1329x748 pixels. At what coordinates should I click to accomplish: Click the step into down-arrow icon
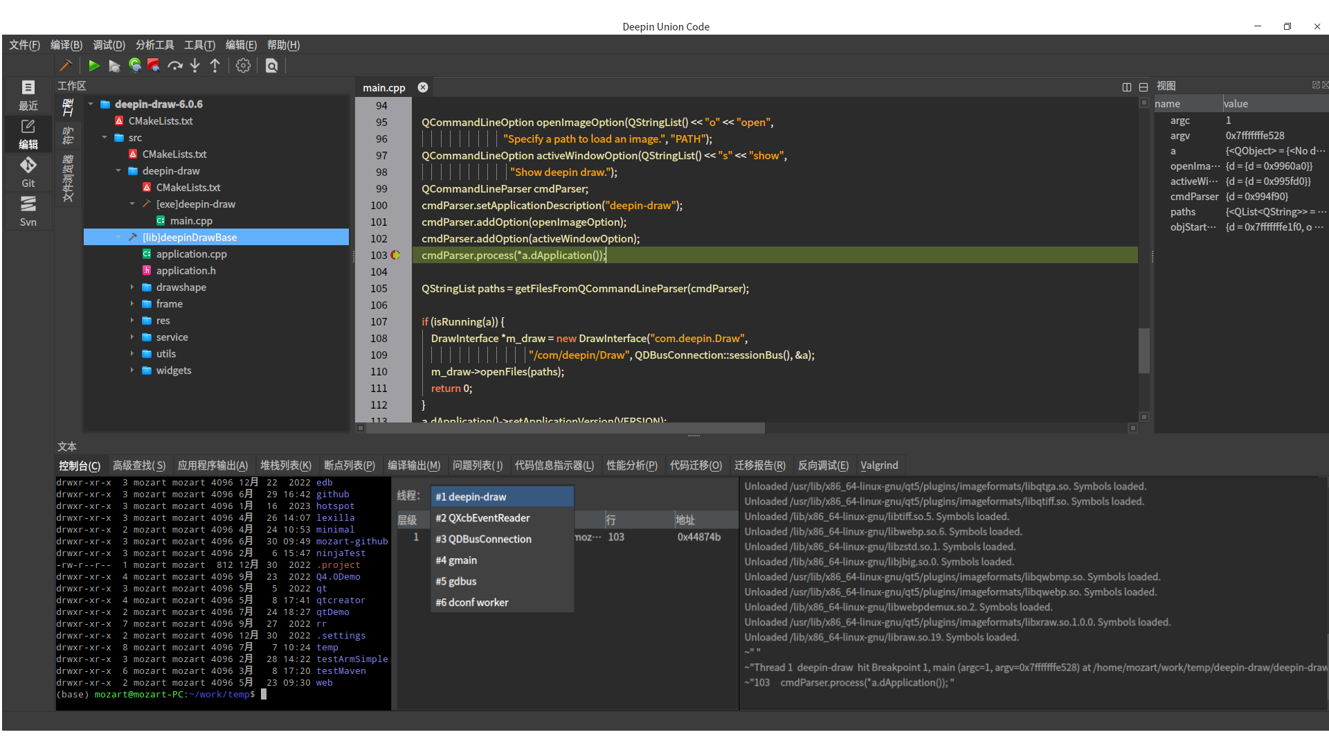click(195, 65)
